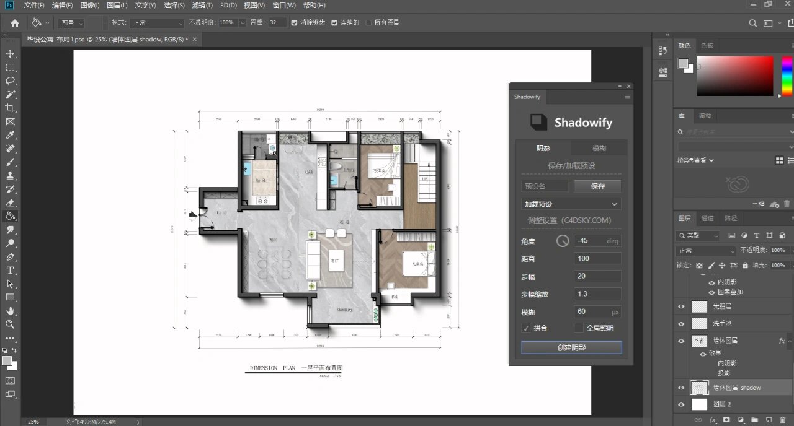
Task: Pick the Crop tool
Action: [11, 108]
